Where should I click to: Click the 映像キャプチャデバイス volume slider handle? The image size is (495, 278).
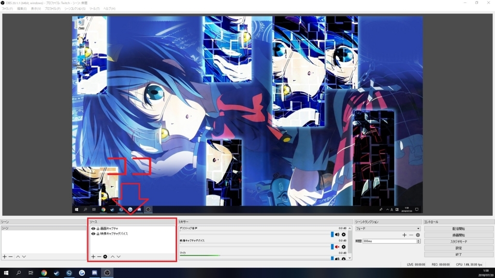[x=332, y=247]
